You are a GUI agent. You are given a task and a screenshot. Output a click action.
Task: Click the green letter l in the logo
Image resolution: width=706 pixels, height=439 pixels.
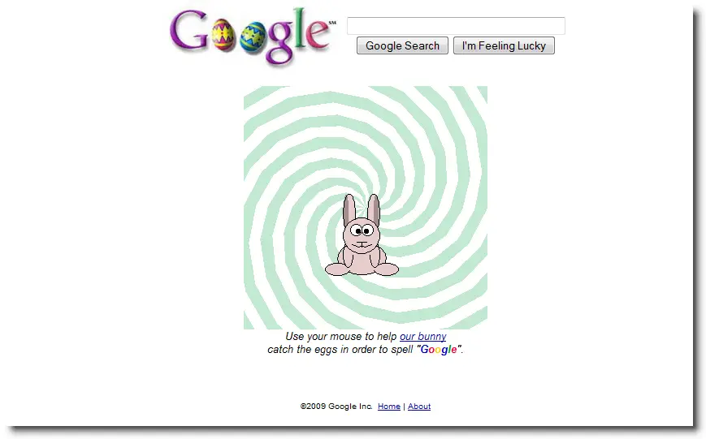click(x=300, y=28)
